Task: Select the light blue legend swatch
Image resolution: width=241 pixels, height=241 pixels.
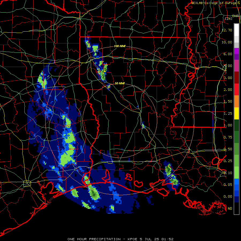Action: click(236, 182)
